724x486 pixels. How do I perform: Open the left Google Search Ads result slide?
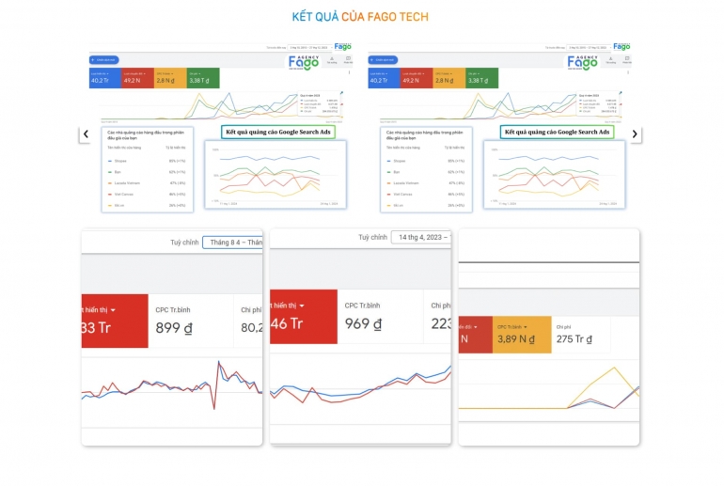[221, 128]
